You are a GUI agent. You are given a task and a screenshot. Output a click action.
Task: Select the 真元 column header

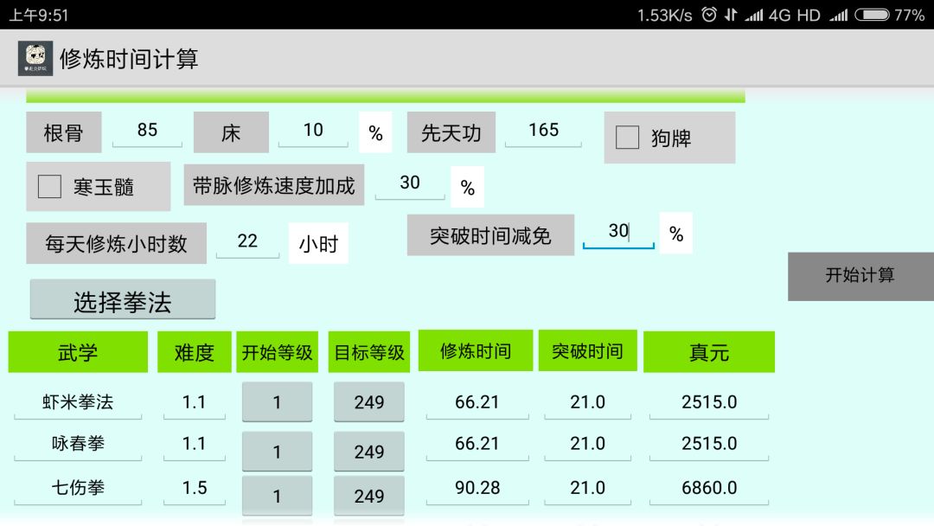click(709, 352)
